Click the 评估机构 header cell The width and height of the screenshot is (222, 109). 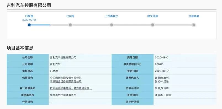pos(28,102)
